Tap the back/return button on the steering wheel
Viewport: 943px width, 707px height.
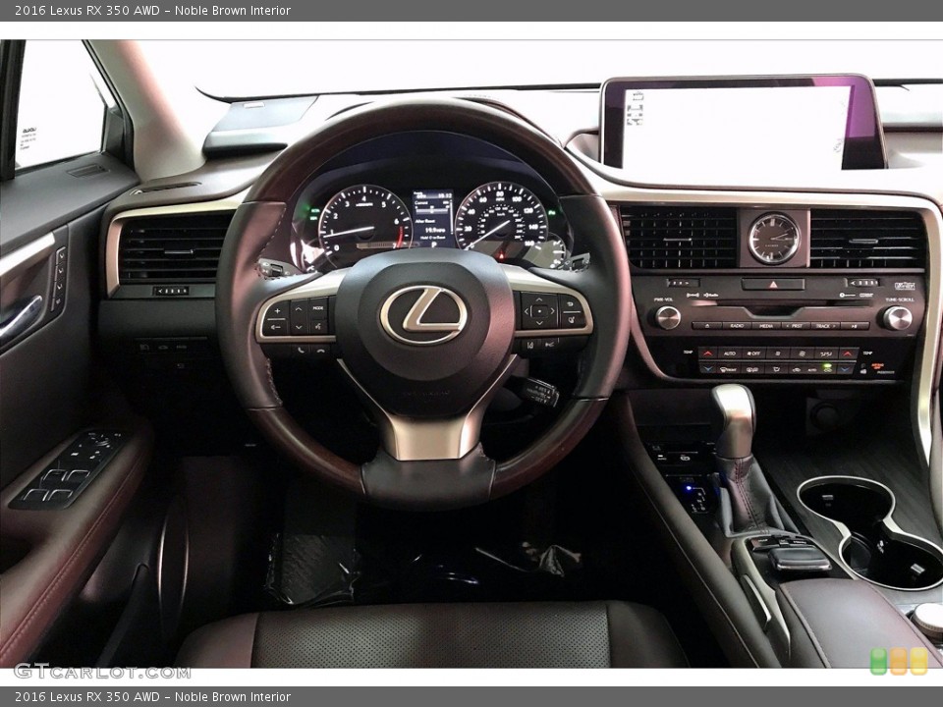(570, 303)
